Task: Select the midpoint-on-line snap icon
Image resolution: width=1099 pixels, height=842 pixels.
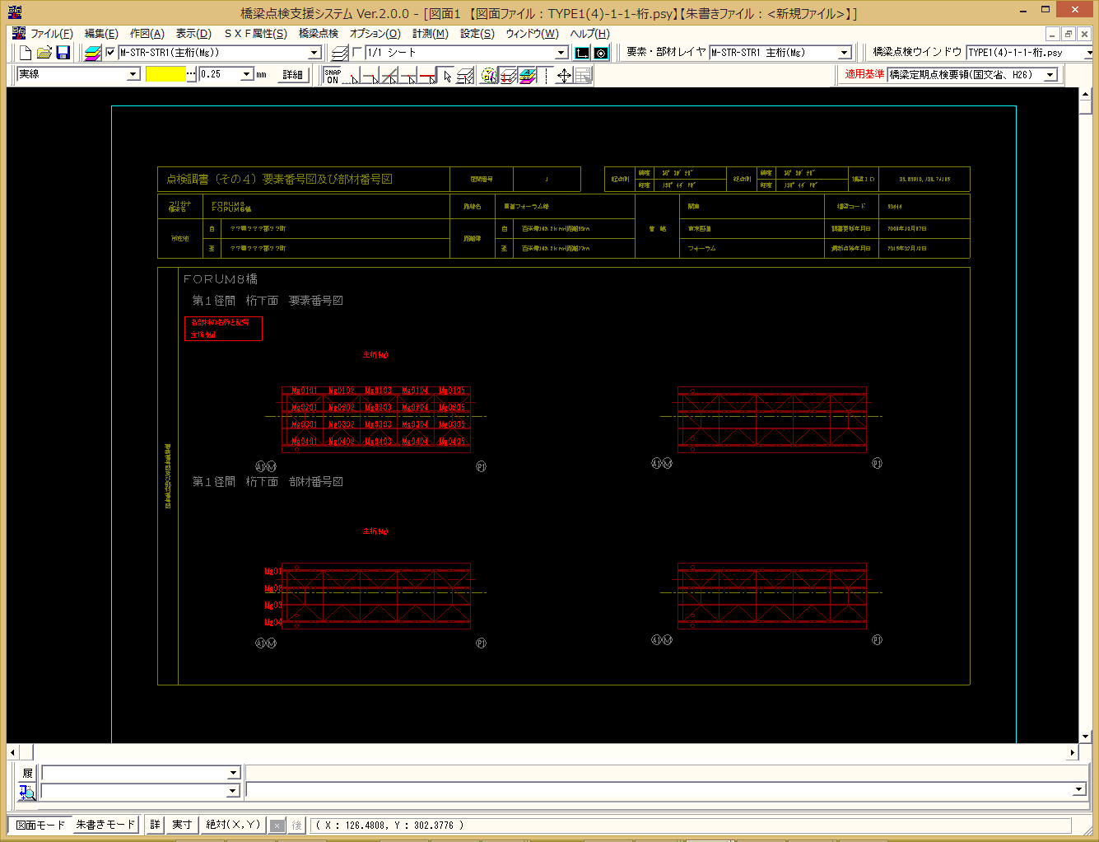Action: 408,76
